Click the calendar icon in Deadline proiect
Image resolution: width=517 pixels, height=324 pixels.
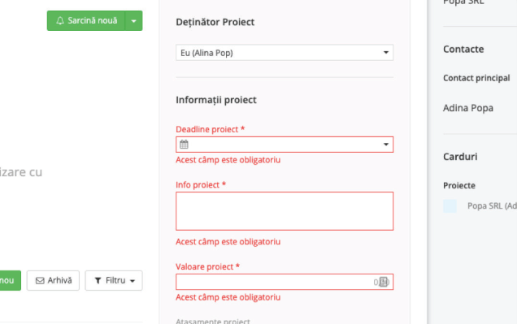click(x=184, y=145)
